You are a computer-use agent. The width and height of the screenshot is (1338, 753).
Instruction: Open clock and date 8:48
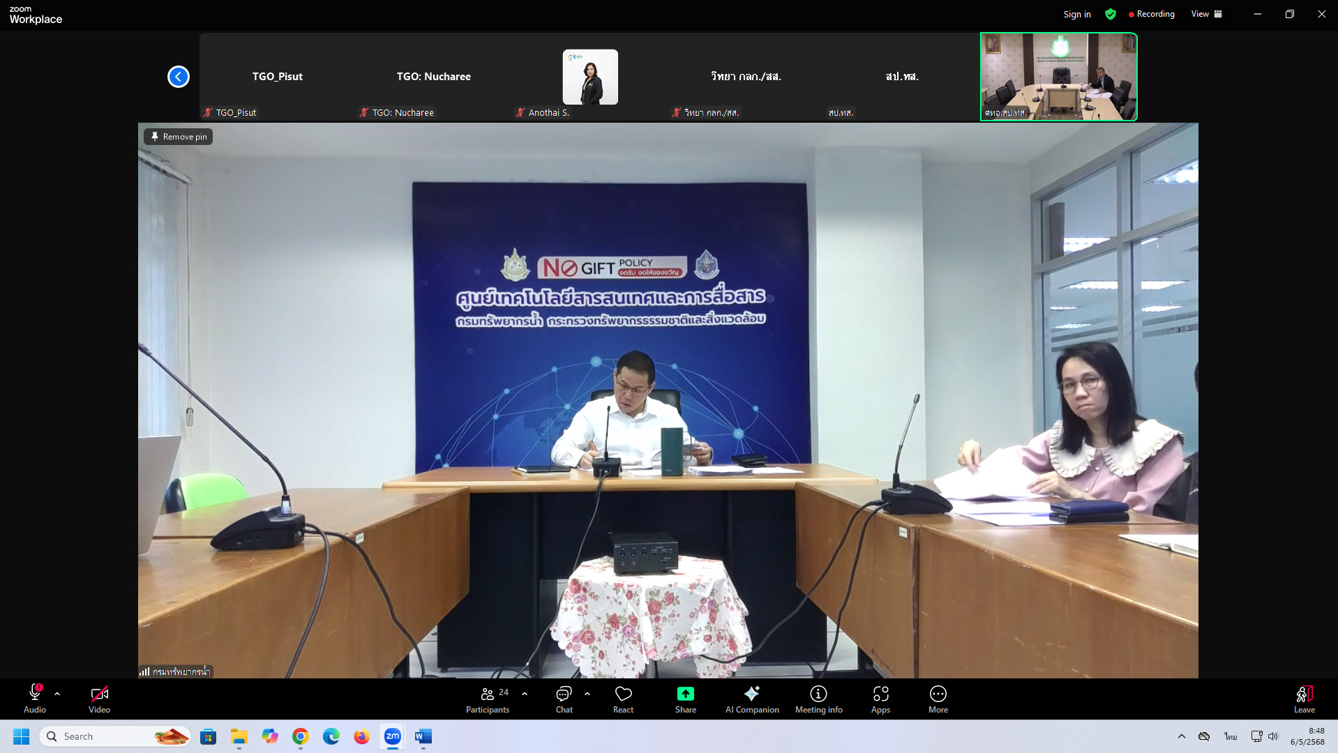click(x=1307, y=736)
